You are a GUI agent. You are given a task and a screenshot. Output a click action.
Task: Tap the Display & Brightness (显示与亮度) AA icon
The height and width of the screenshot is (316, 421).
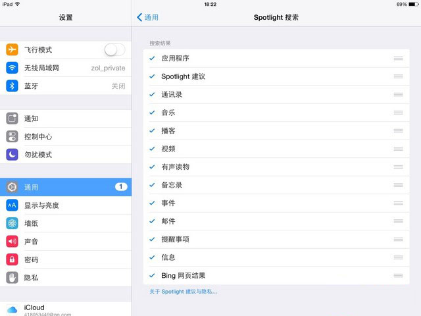[12, 205]
